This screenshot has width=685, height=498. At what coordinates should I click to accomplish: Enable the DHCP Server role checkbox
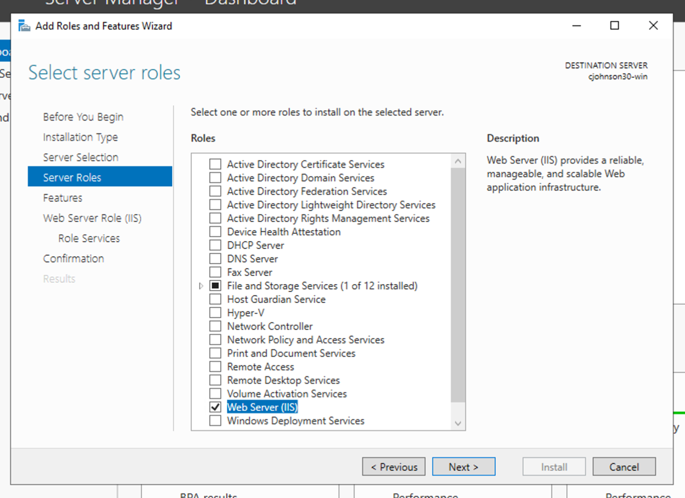[x=215, y=245]
